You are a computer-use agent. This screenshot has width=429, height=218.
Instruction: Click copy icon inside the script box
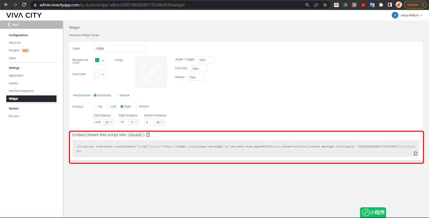click(416, 153)
